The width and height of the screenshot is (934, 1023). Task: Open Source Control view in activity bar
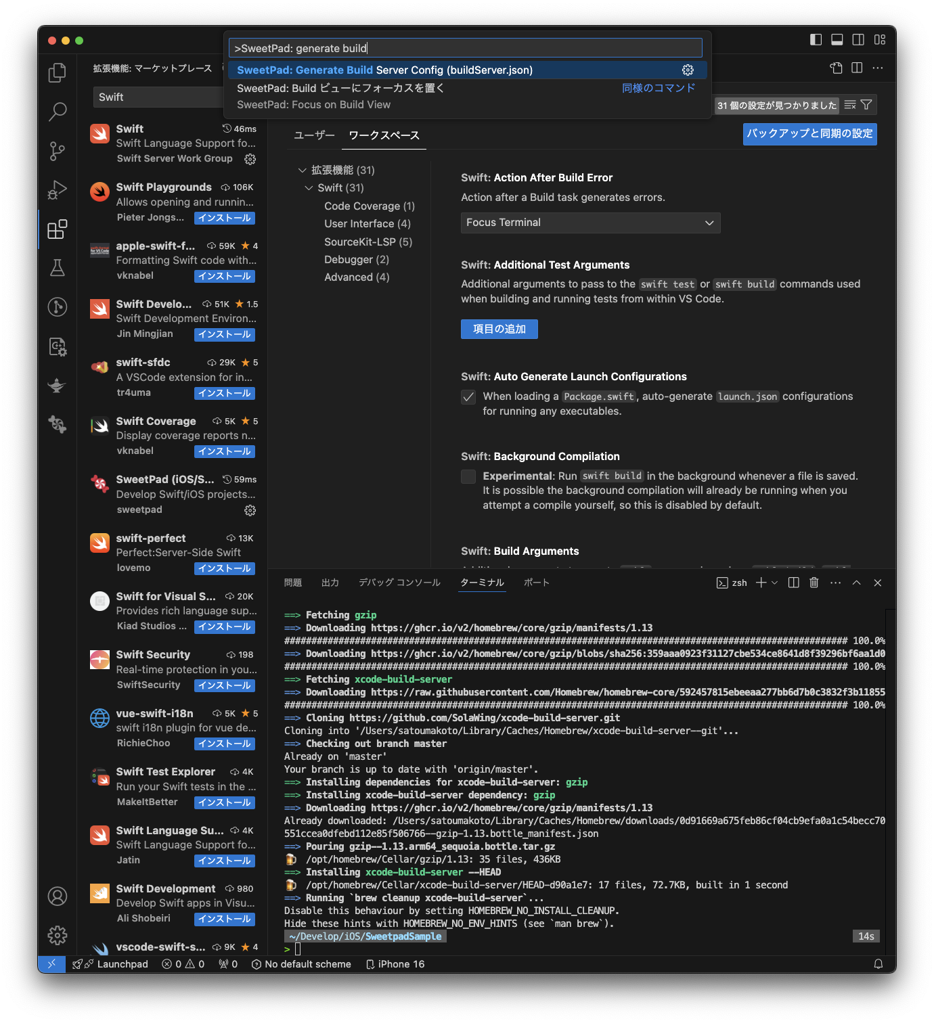pos(58,151)
